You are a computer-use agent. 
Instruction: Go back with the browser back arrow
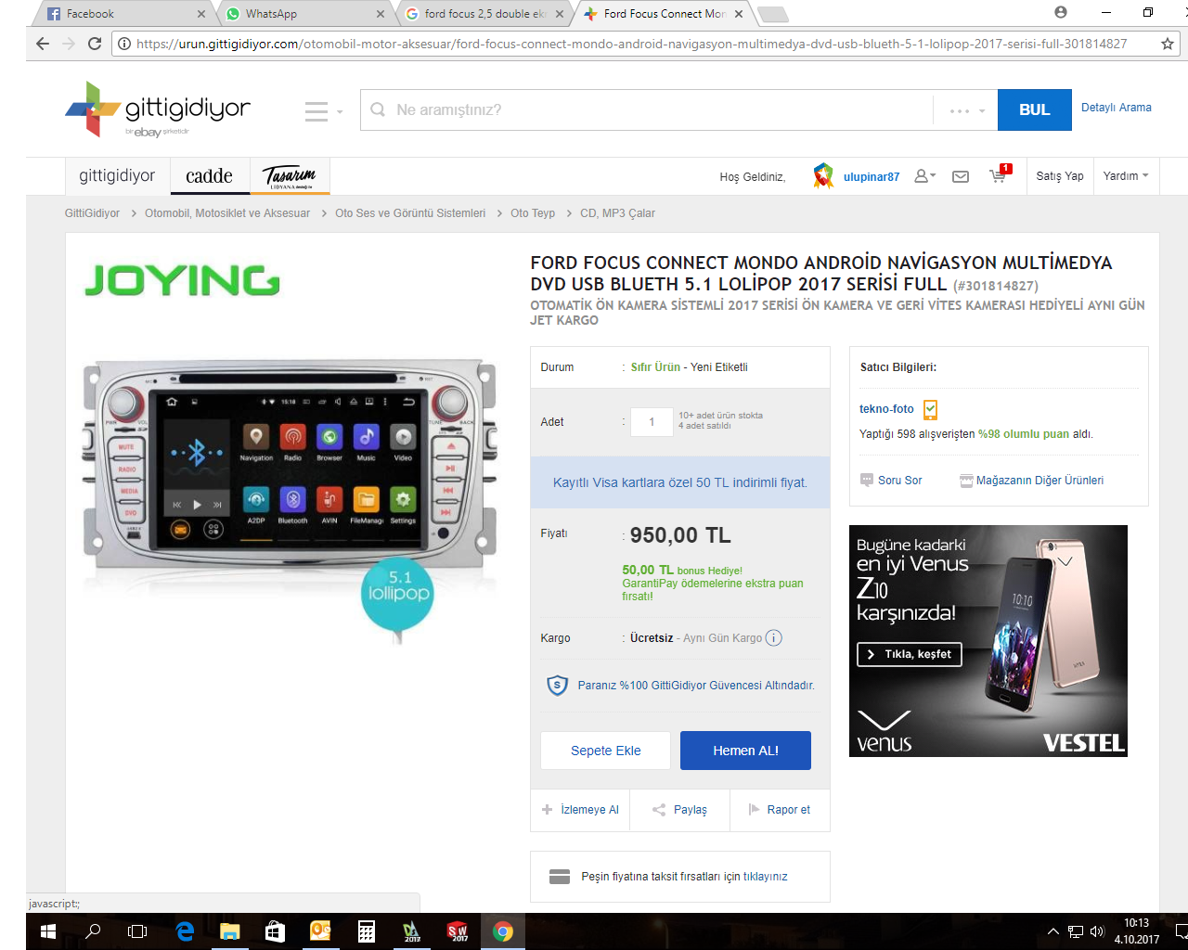coord(42,44)
